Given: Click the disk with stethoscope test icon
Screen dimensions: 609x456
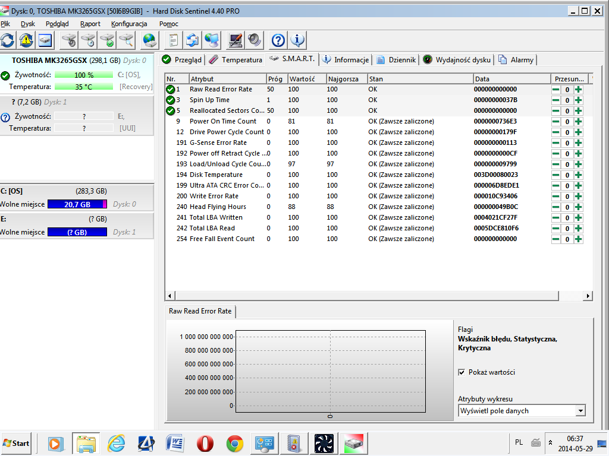Looking at the screenshot, I should click(70, 40).
